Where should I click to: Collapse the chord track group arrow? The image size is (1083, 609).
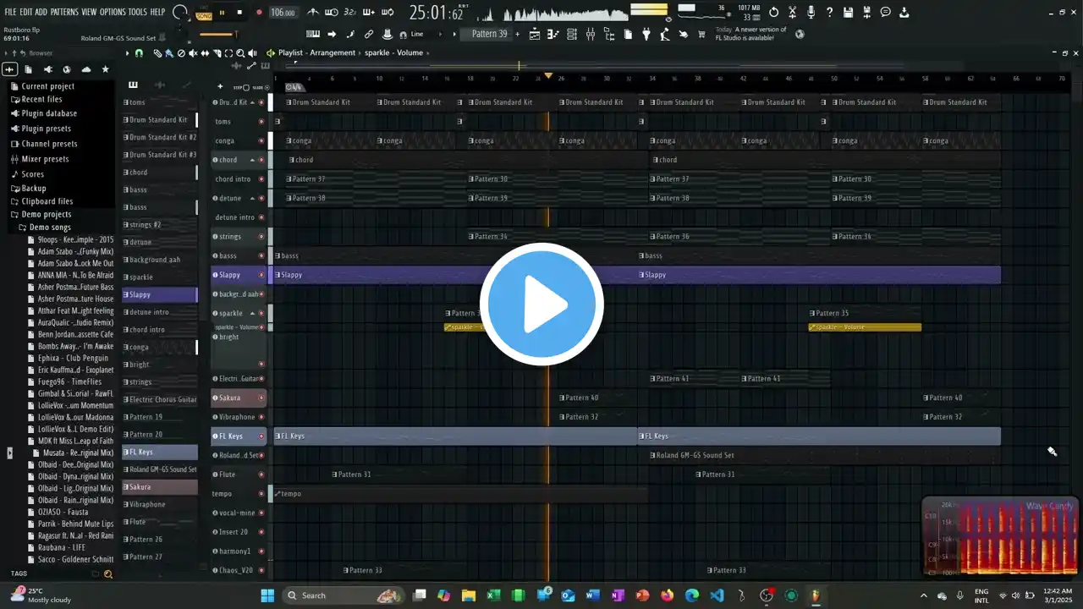(x=251, y=160)
